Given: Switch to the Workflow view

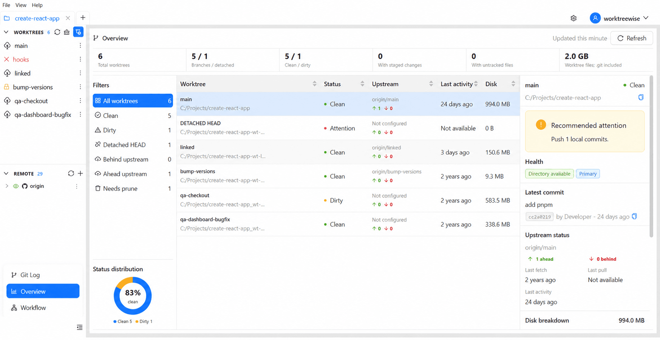Looking at the screenshot, I should 43,308.
